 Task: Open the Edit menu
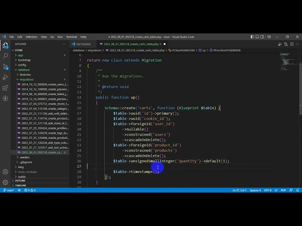pos(20,37)
